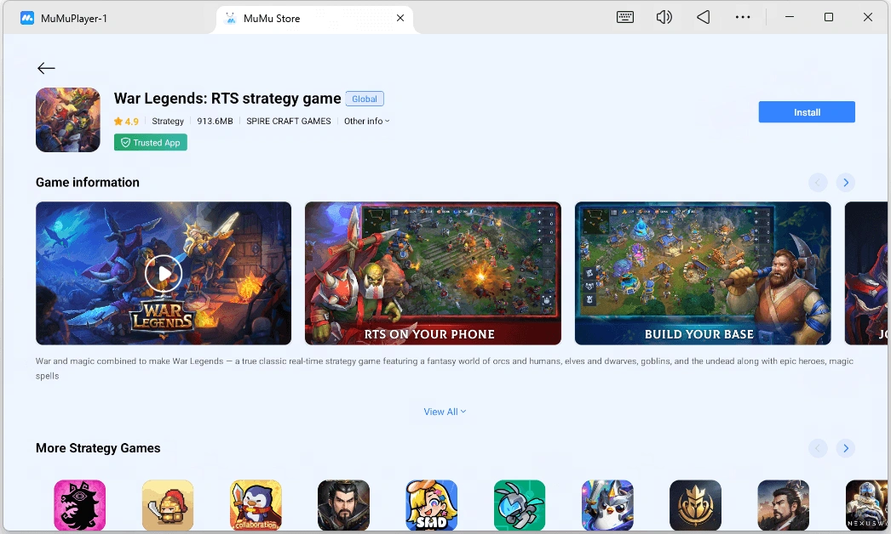The width and height of the screenshot is (891, 534).
Task: Show next More Strategy Games
Action: pyautogui.click(x=846, y=448)
